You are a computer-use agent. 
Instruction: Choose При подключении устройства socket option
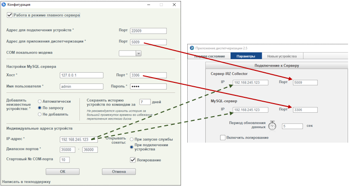click(132, 147)
